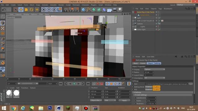Select Polygons mode orange cube icon

pyautogui.click(x=3, y=49)
